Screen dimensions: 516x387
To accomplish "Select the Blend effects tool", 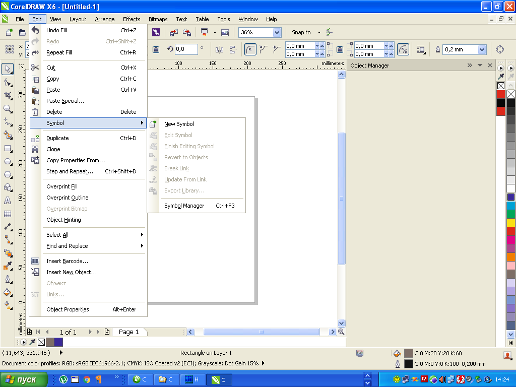I will [x=8, y=253].
